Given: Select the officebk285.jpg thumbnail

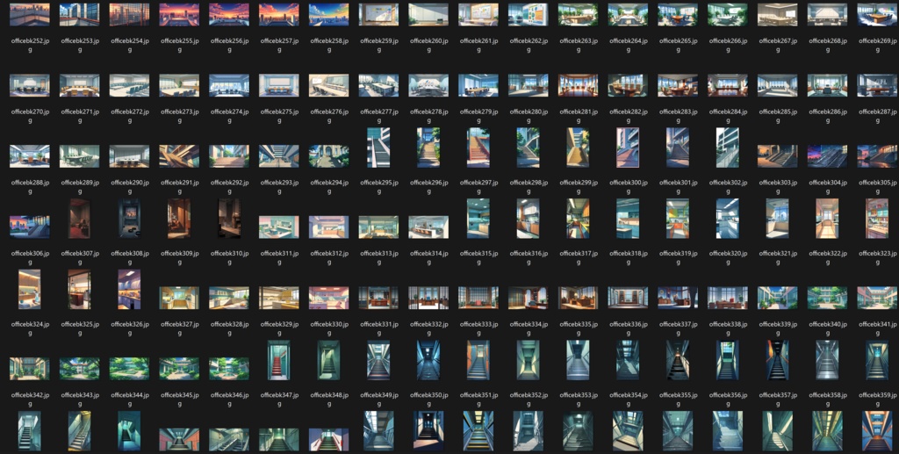Looking at the screenshot, I should 778,85.
